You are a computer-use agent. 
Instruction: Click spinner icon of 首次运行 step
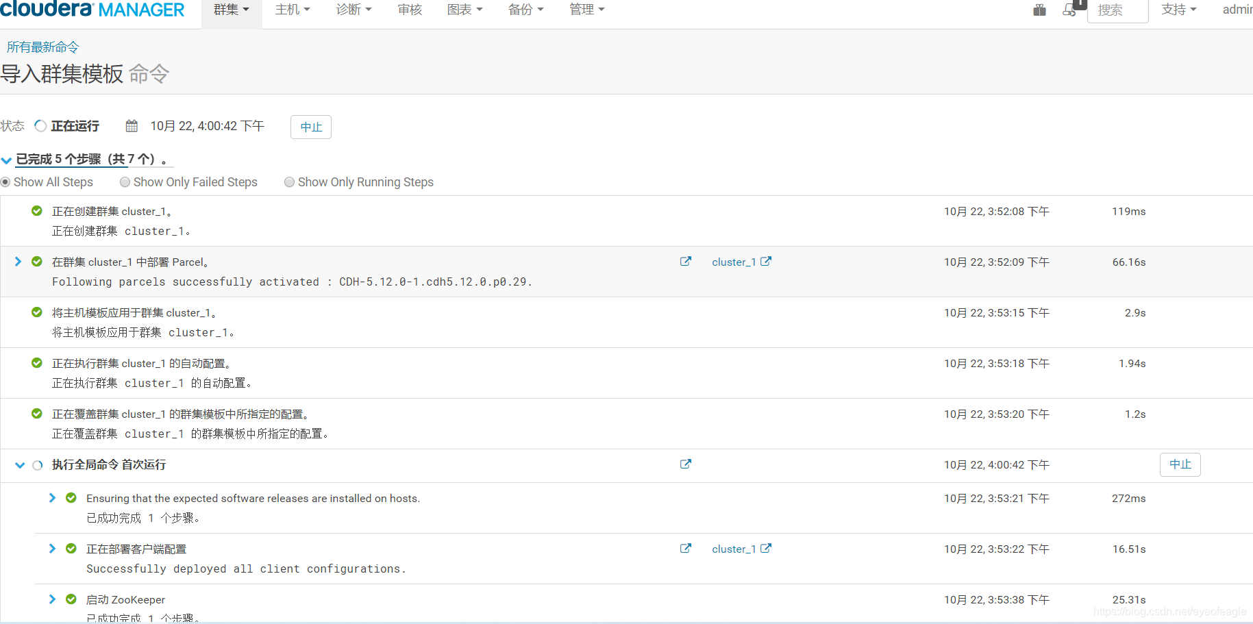[38, 465]
